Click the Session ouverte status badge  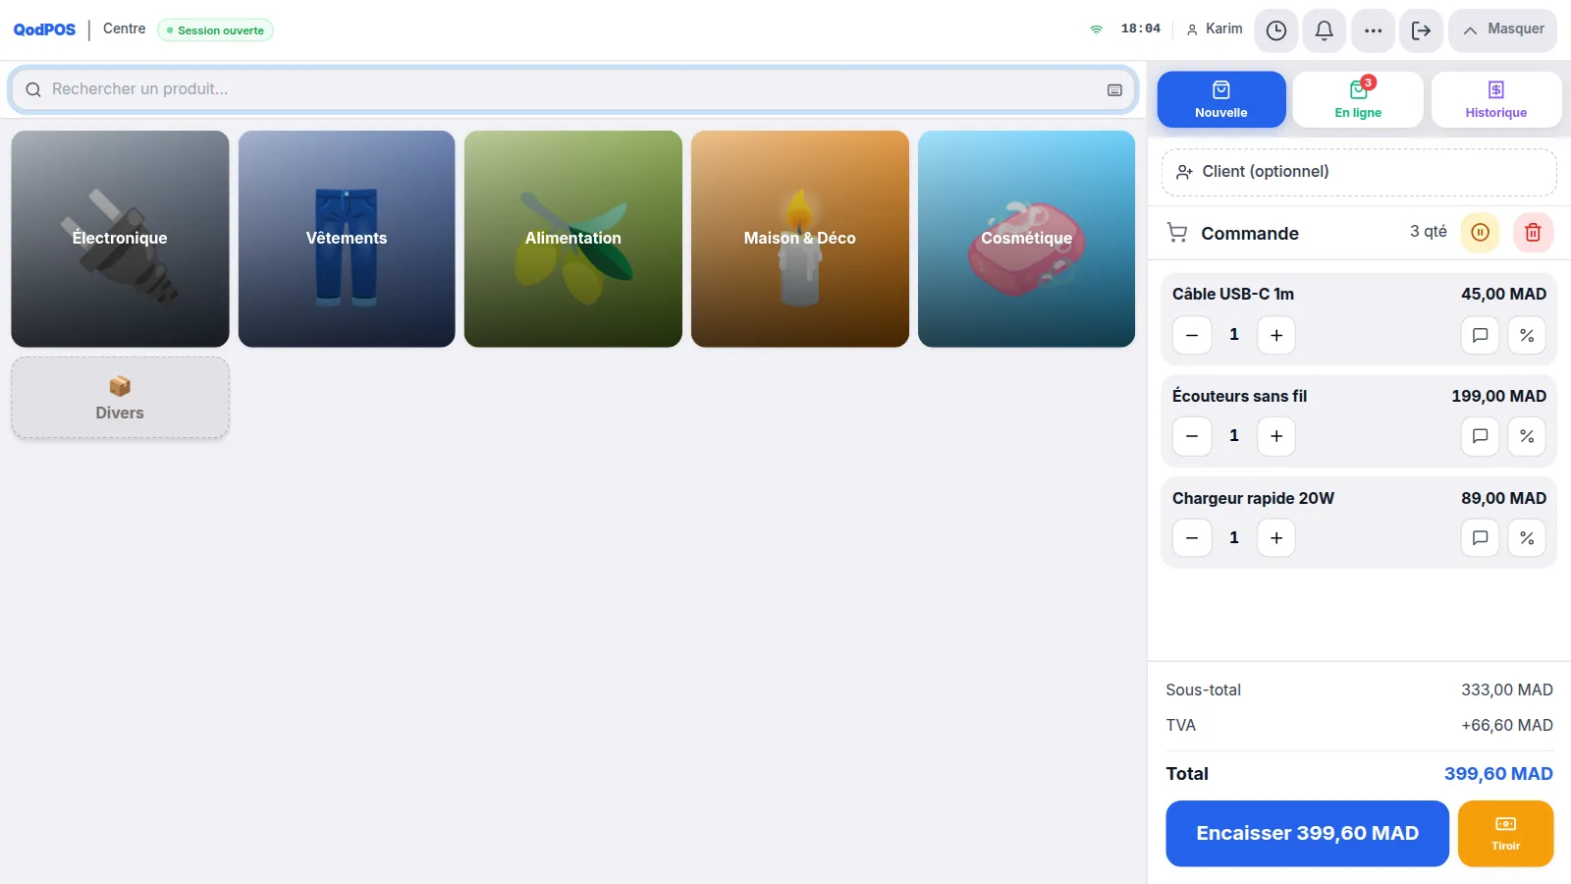(x=215, y=30)
